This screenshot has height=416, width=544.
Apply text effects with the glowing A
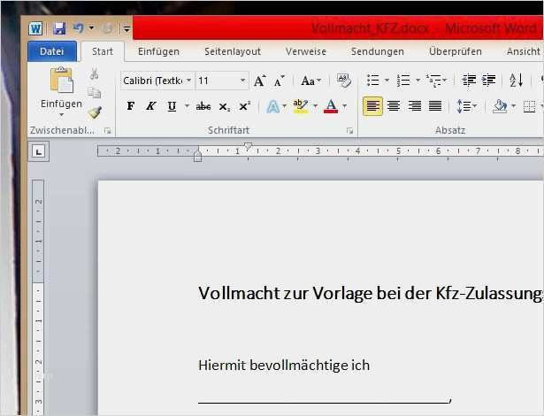coord(273,106)
